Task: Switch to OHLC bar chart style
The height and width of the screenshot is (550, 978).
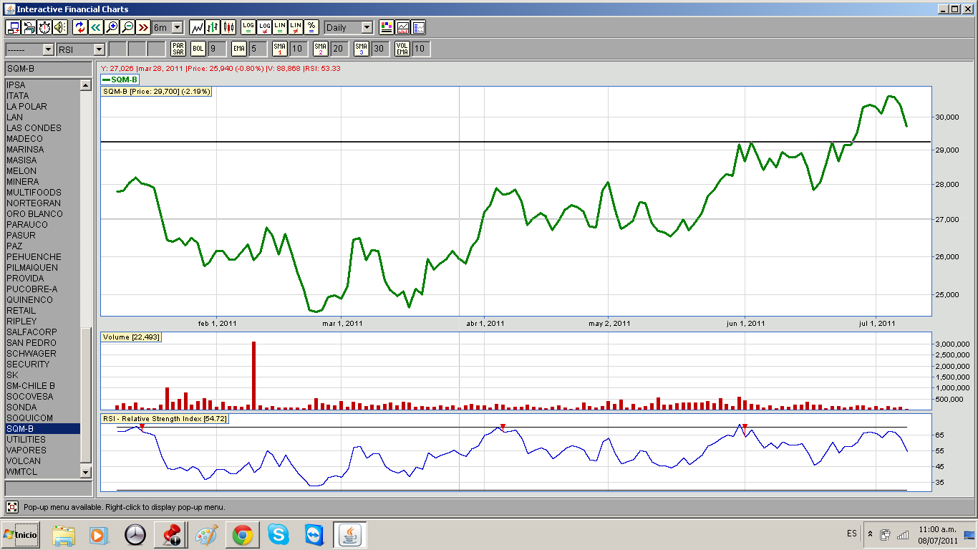Action: point(213,27)
